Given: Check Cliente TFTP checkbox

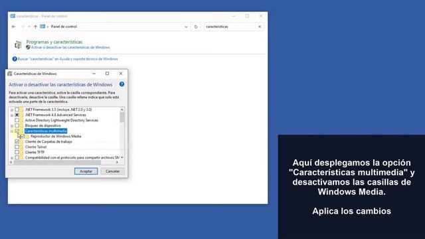Looking at the screenshot, I should pyautogui.click(x=17, y=152).
